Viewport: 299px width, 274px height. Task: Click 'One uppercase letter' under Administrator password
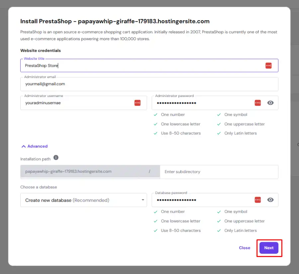point(245,124)
